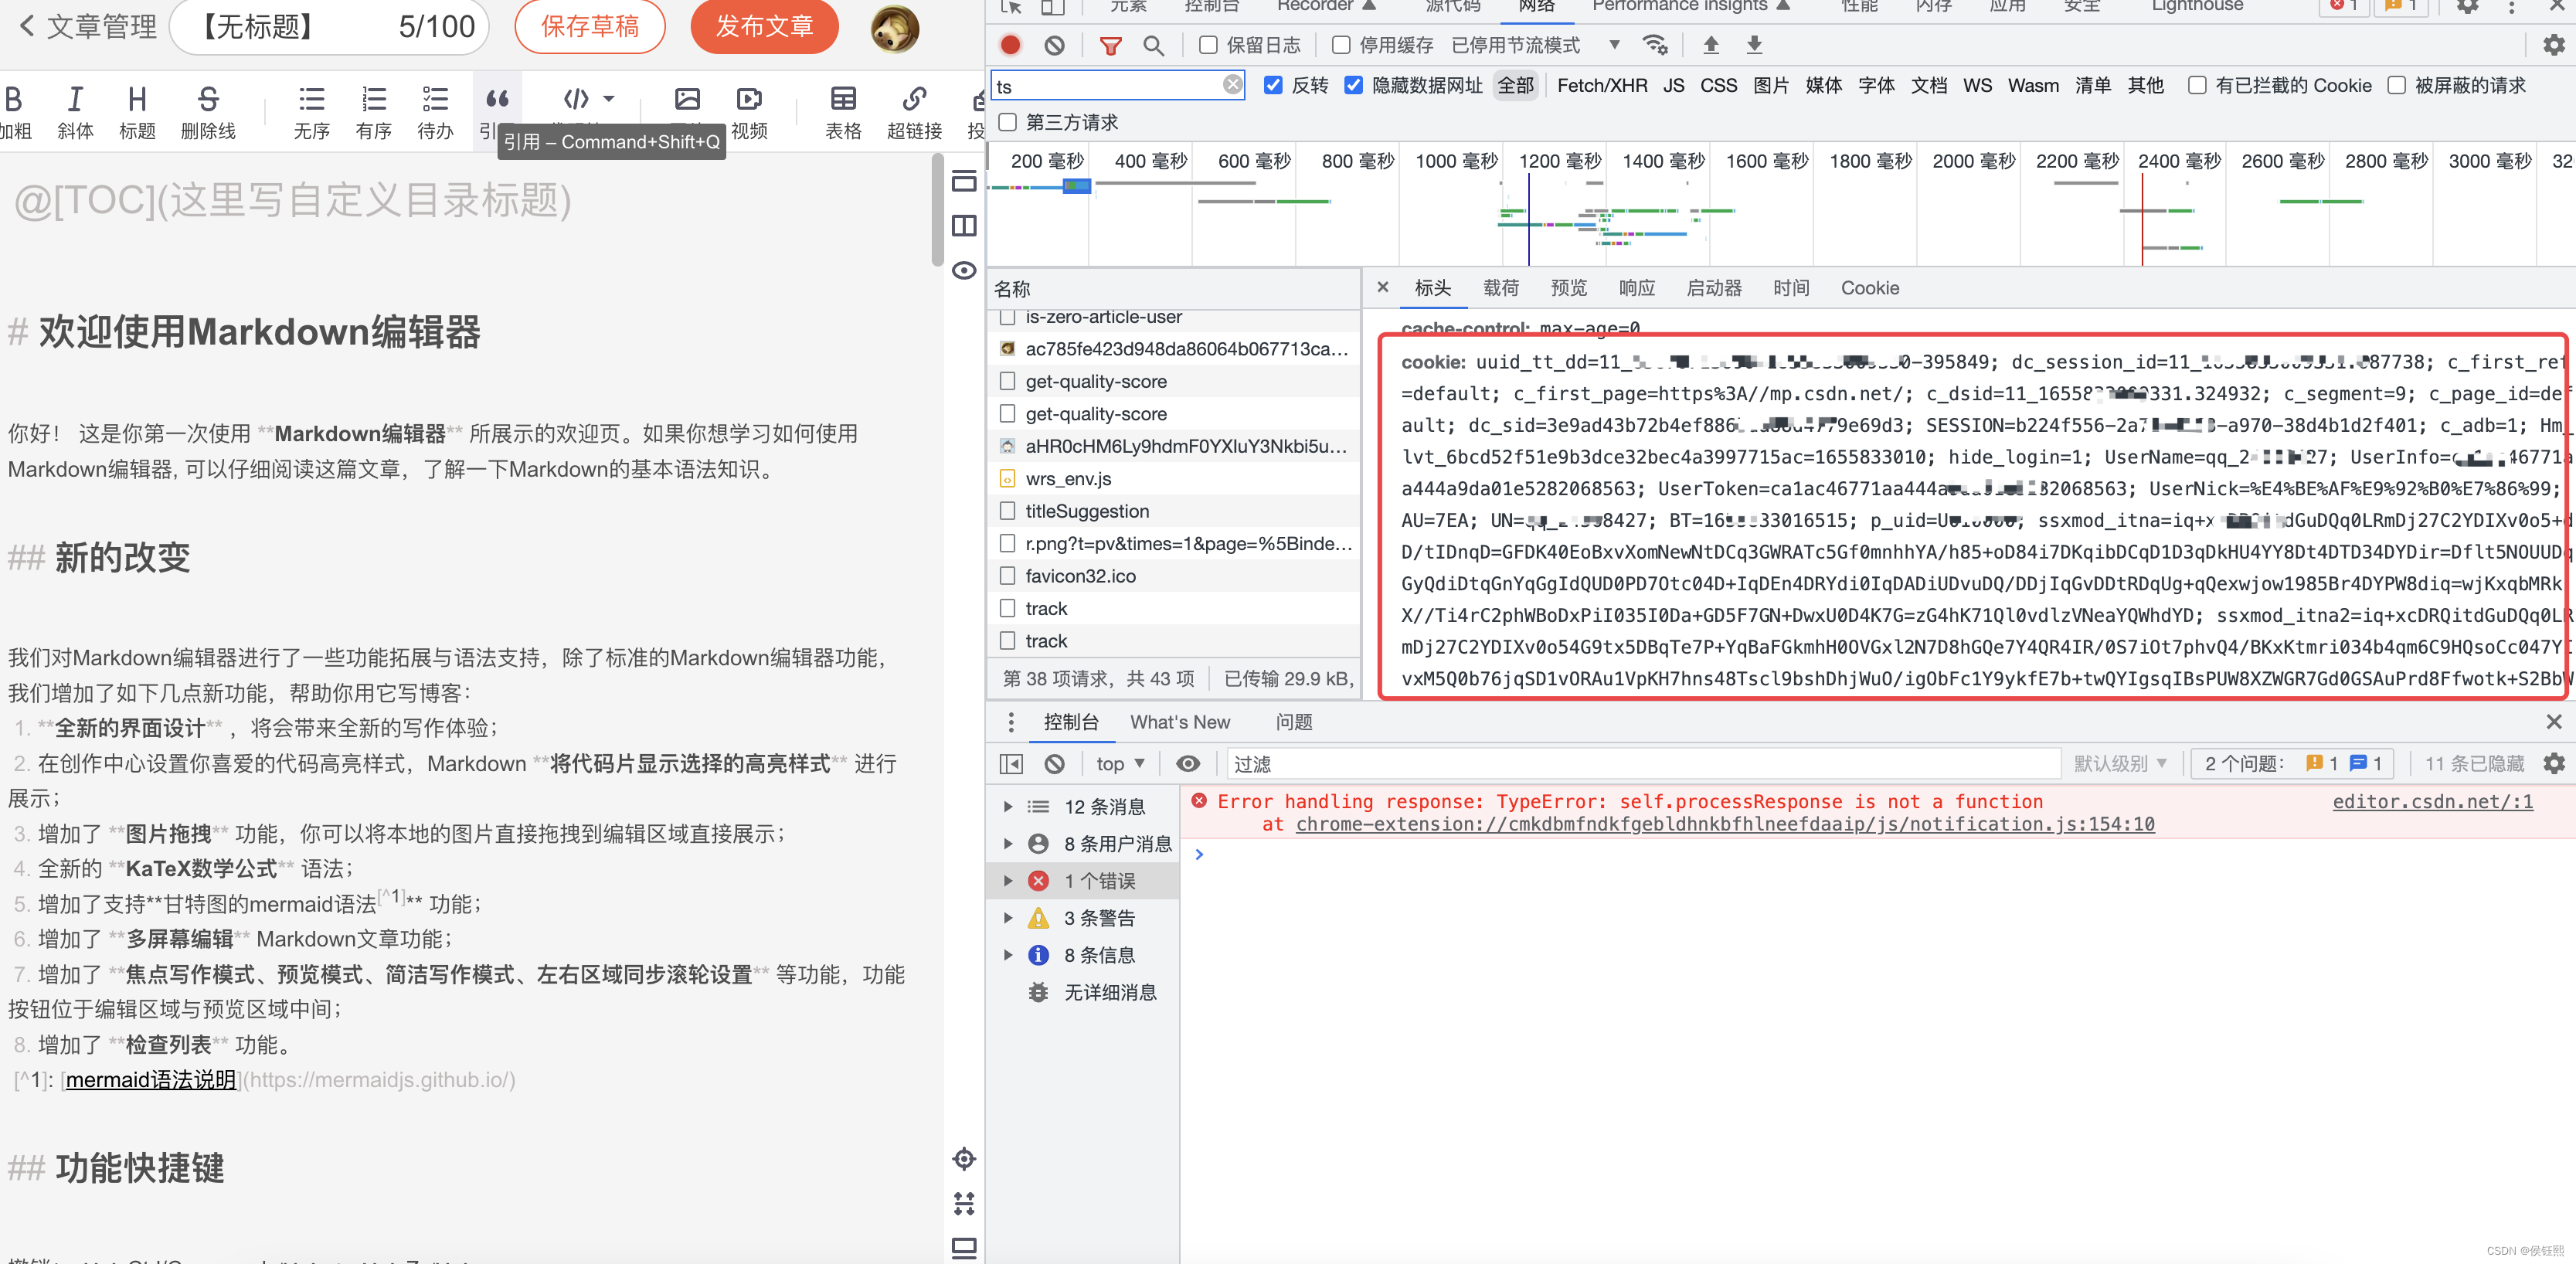Screen dimensions: 2576x1264
Task: Enable the 保留日志 checkbox
Action: 1208,45
